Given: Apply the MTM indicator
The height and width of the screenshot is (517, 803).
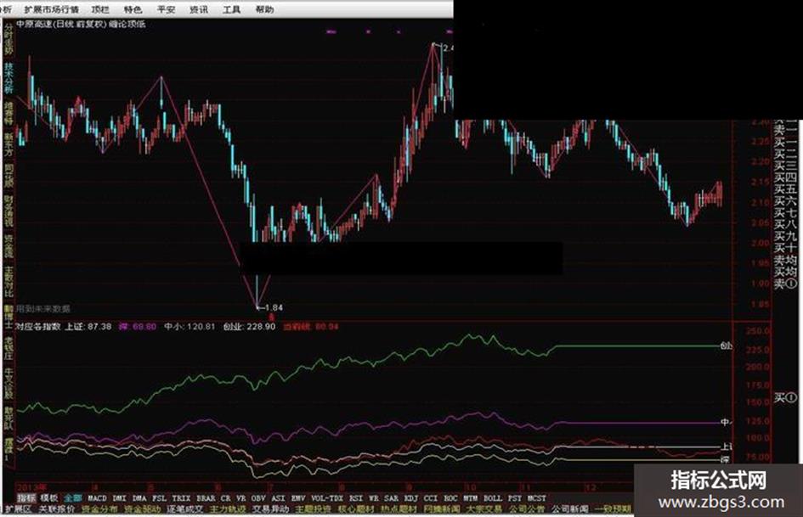Looking at the screenshot, I should pyautogui.click(x=471, y=498).
